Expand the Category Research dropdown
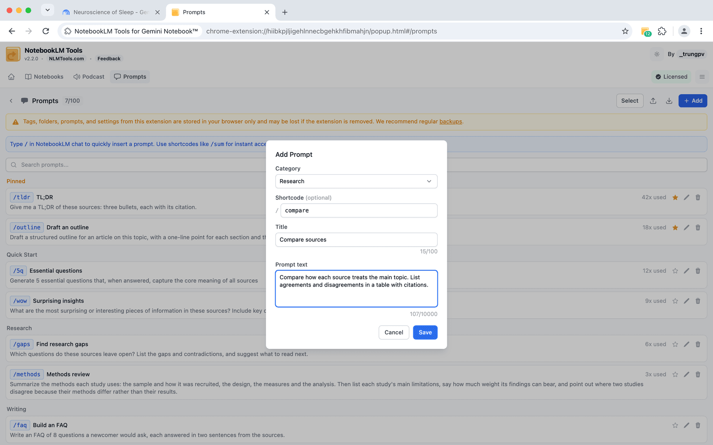The image size is (713, 445). click(356, 181)
